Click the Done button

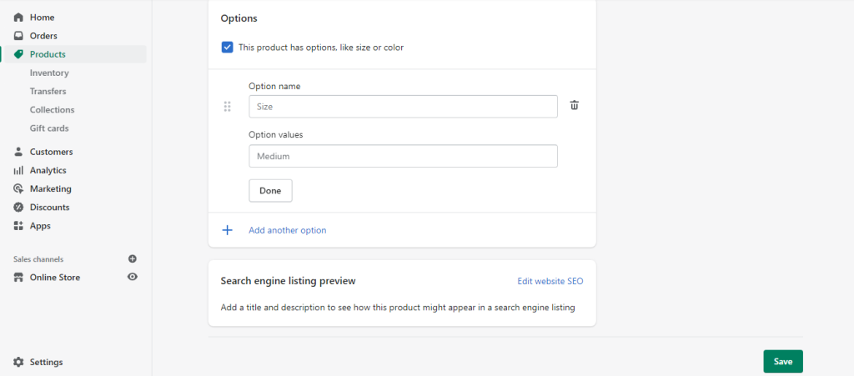coord(271,191)
